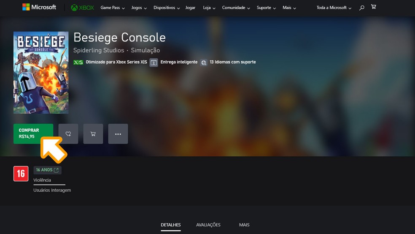Viewport: 415px width, 234px height.
Task: Click the Smart Delivery download icon
Action: tap(154, 63)
